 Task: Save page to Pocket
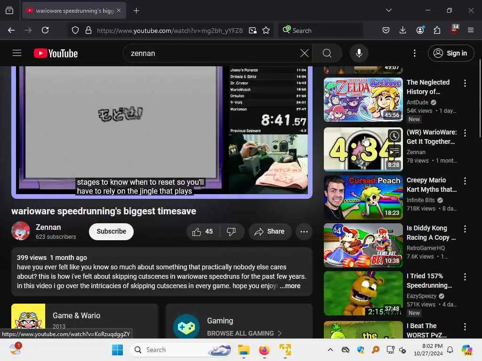[386, 30]
